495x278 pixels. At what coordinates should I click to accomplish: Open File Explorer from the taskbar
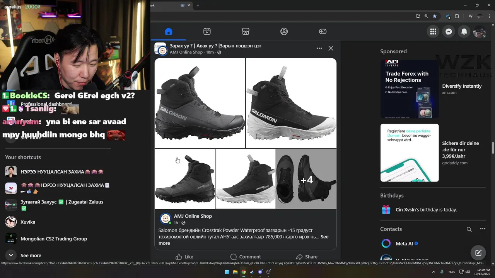coord(235,272)
